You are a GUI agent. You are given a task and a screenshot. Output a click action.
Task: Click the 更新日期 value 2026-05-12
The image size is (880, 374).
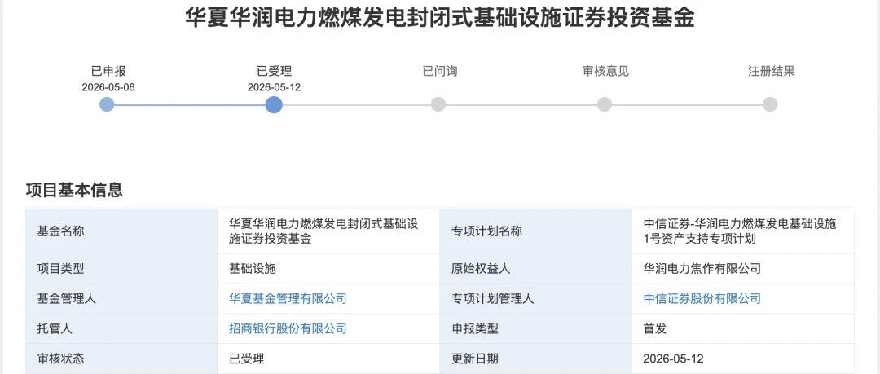(x=674, y=359)
